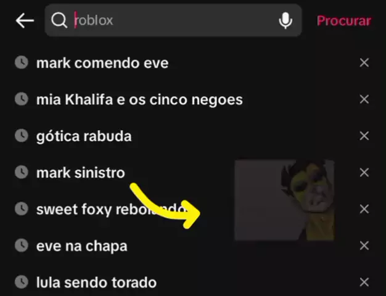This screenshot has height=296, width=386.
Task: Focus the roblox search input field
Action: pyautogui.click(x=173, y=20)
